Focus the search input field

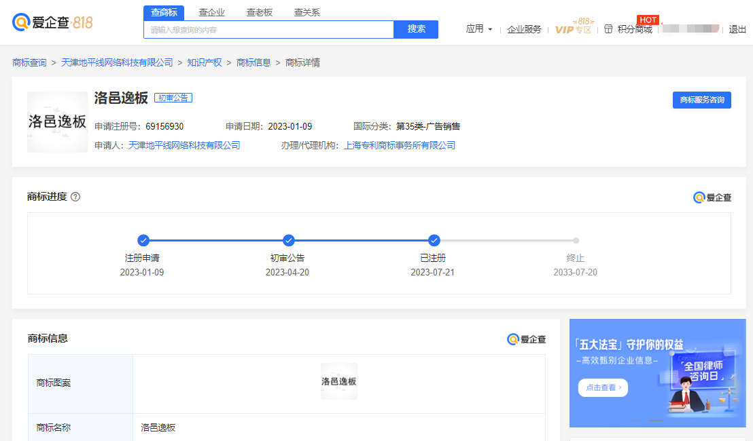[268, 30]
